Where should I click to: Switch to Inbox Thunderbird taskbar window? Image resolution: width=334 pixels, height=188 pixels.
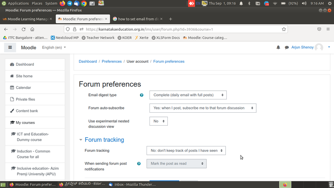point(132,185)
